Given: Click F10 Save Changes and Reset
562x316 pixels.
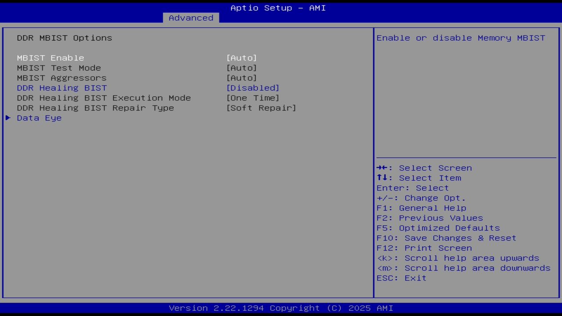Looking at the screenshot, I should [446, 237].
